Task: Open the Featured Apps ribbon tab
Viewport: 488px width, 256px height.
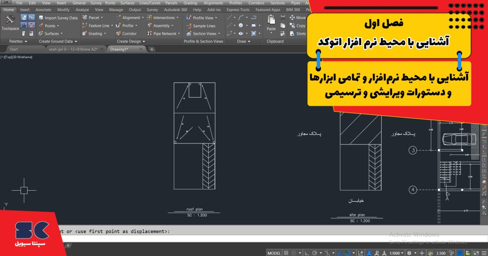Action: click(268, 10)
